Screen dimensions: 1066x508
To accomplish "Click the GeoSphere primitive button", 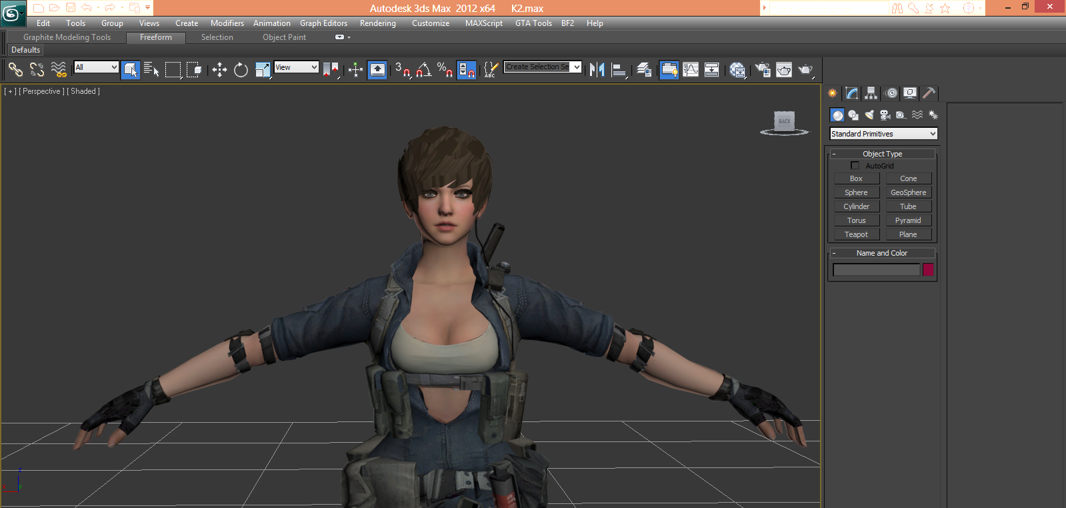I will click(909, 192).
